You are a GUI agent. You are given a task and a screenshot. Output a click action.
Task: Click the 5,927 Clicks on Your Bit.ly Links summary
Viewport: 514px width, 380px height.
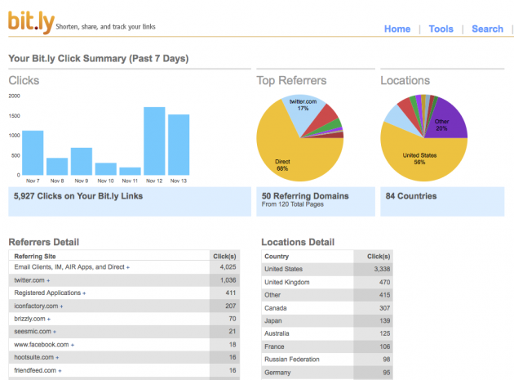[78, 196]
